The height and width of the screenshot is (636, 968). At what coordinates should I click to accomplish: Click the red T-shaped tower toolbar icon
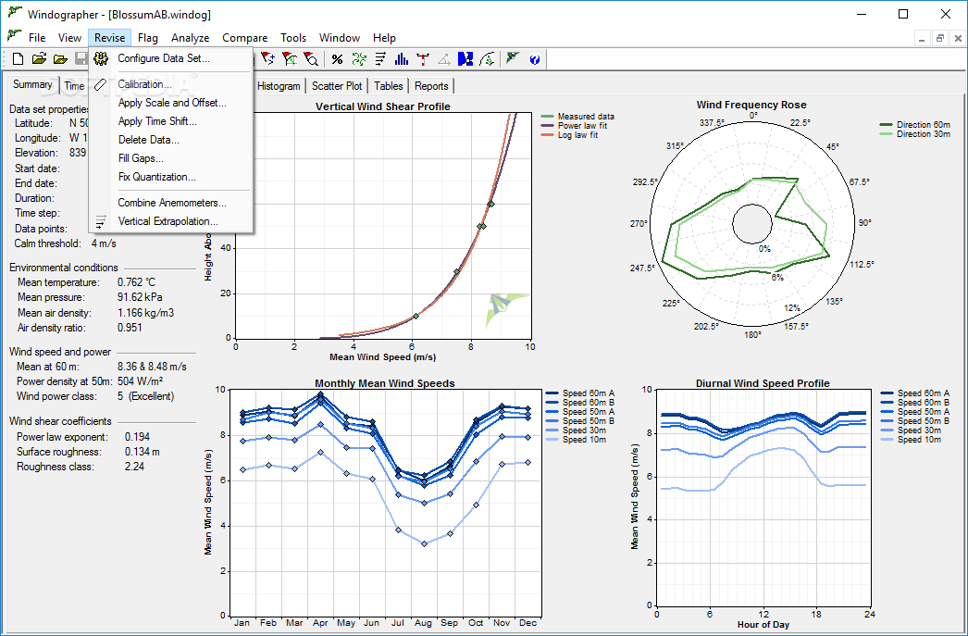[x=423, y=59]
